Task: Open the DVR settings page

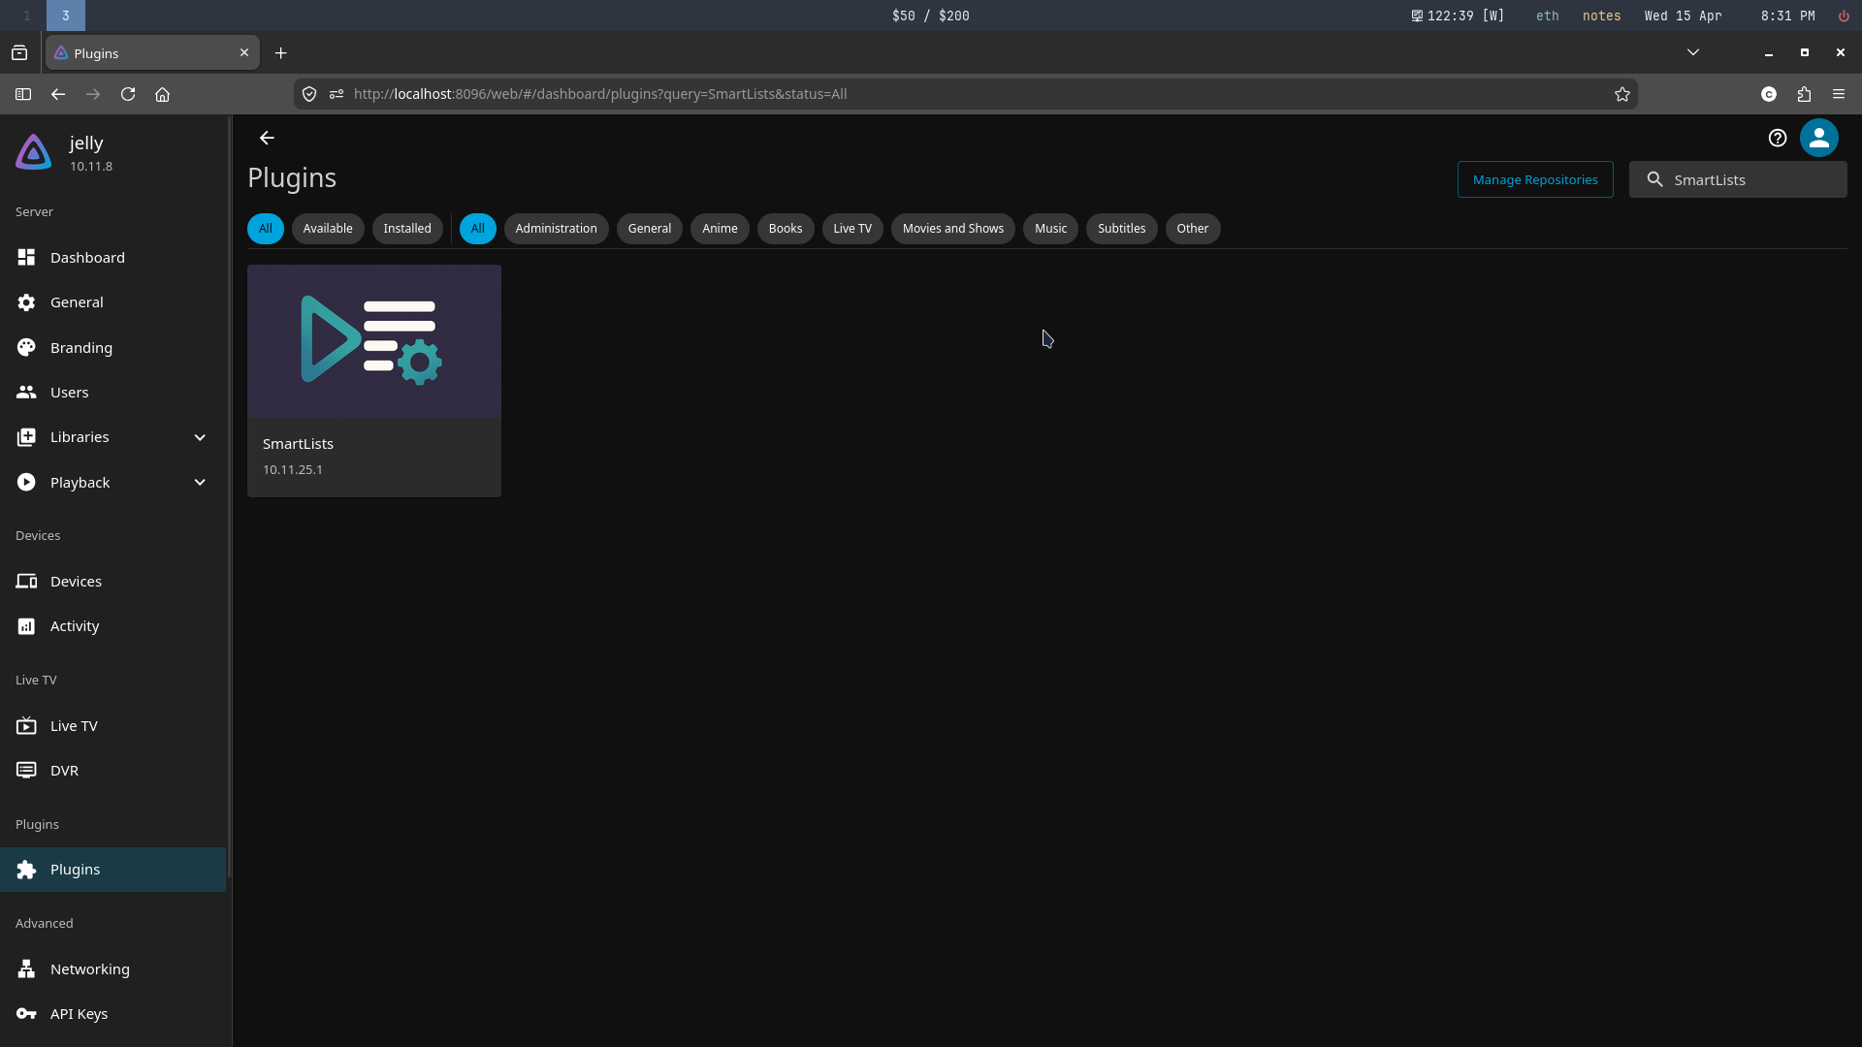Action: coord(112,771)
